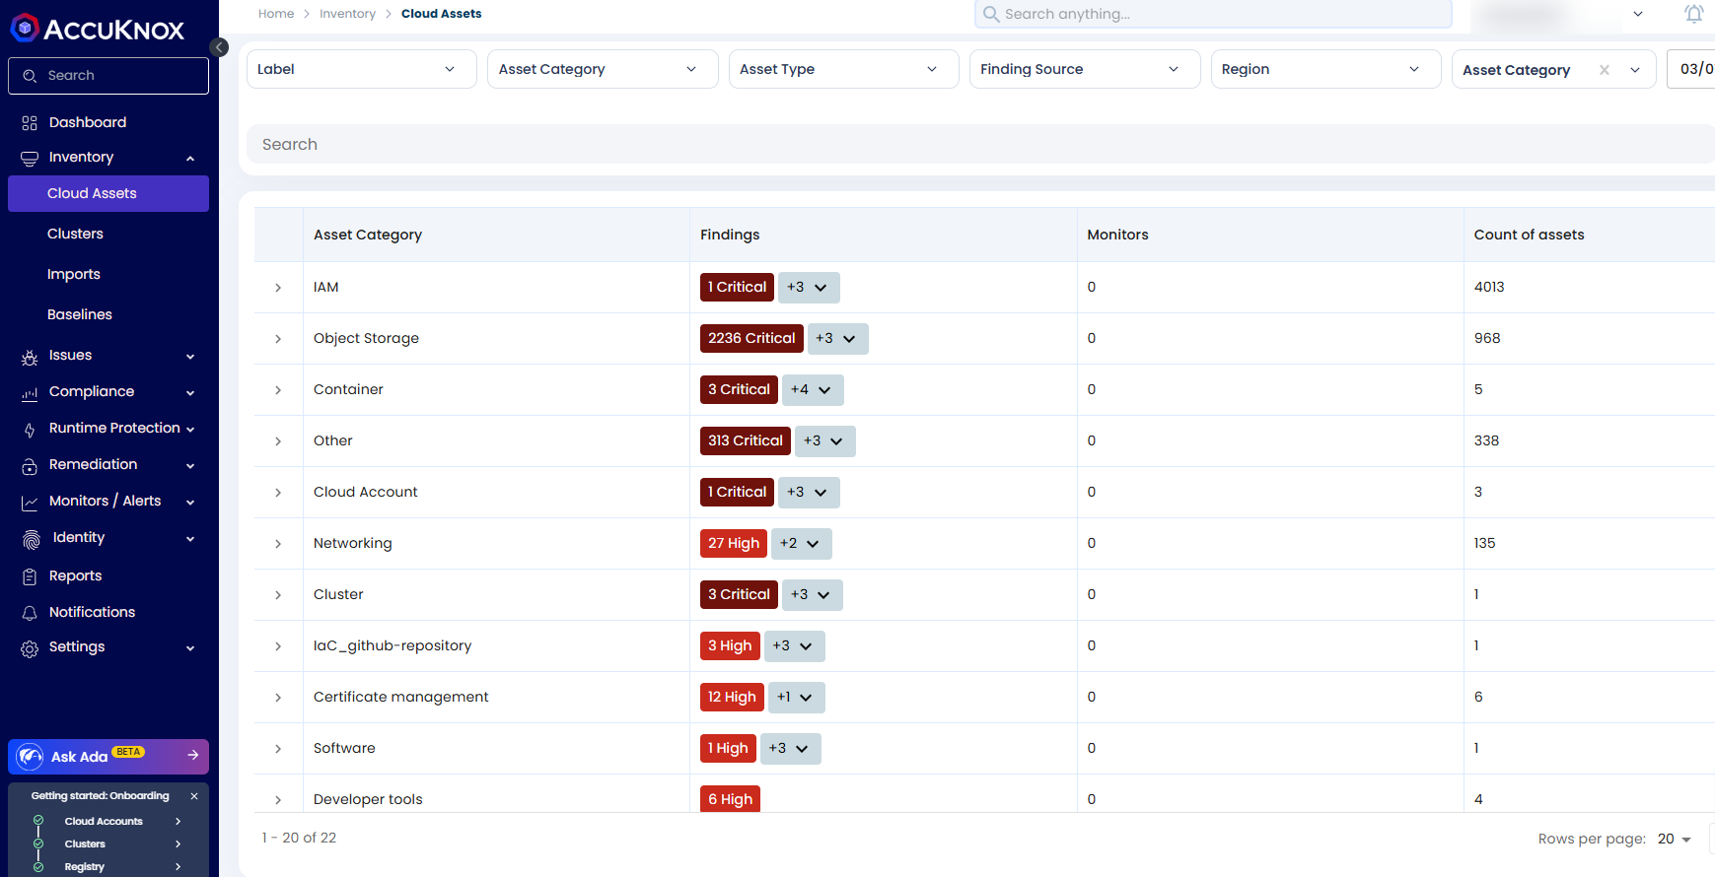Open the +1 dropdown for Certificate management
1715x877 pixels.
[796, 697]
